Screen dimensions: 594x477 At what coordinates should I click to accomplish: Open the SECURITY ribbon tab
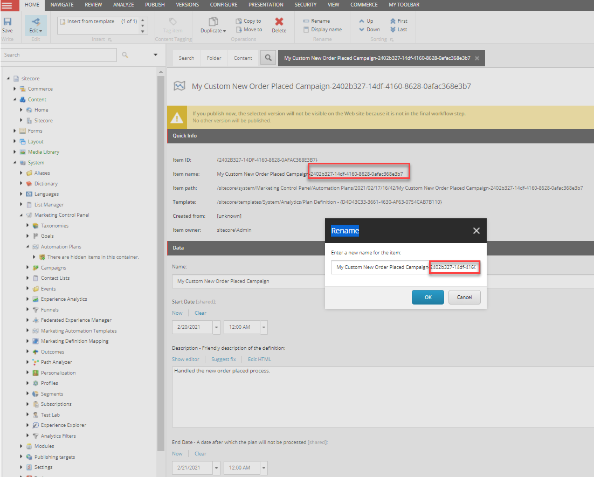[305, 4]
